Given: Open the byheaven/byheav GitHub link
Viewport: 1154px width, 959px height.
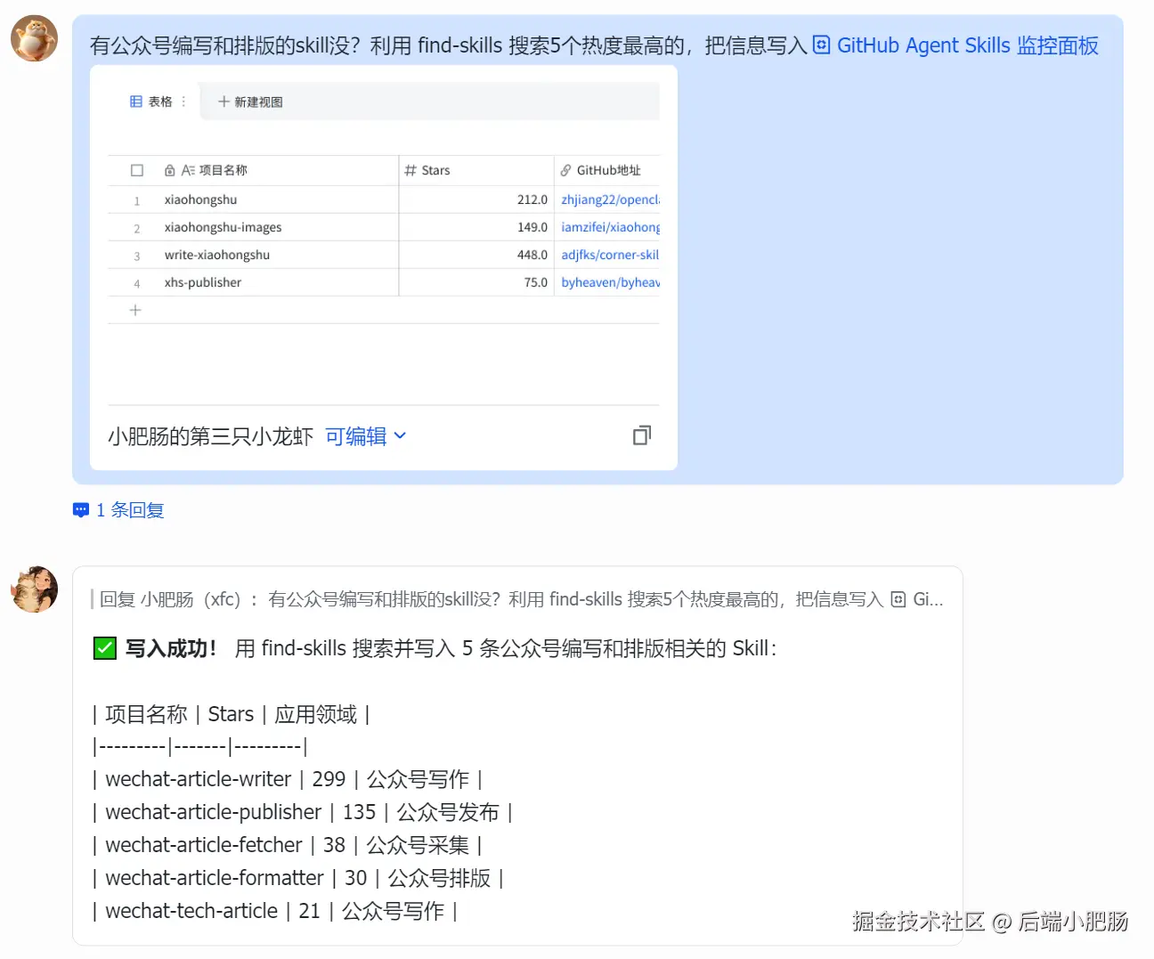Looking at the screenshot, I should pos(610,282).
